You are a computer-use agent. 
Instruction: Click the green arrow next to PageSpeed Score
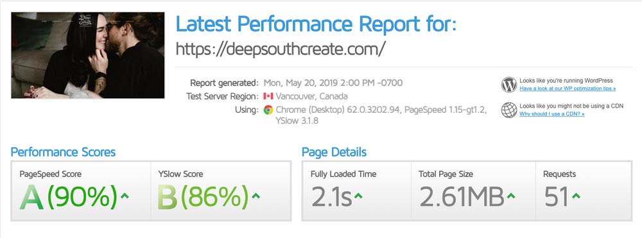click(x=125, y=196)
